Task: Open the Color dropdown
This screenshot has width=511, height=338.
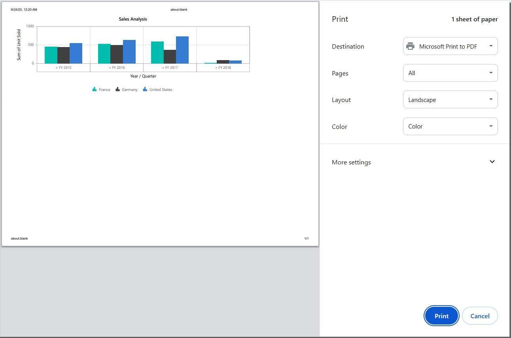Action: [x=450, y=126]
